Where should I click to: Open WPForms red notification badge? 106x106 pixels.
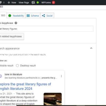pyautogui.click(x=54, y=2)
